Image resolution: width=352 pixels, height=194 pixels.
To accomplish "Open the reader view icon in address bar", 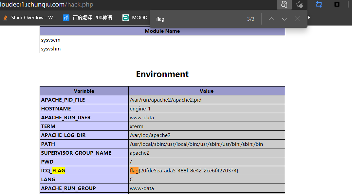I will (x=284, y=5).
